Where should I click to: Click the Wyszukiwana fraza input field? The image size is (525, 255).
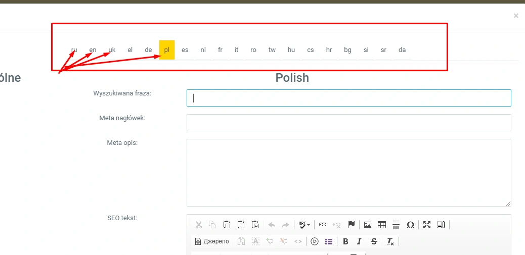coord(348,98)
